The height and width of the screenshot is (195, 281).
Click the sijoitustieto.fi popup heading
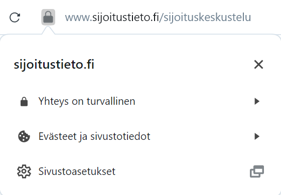tap(54, 65)
